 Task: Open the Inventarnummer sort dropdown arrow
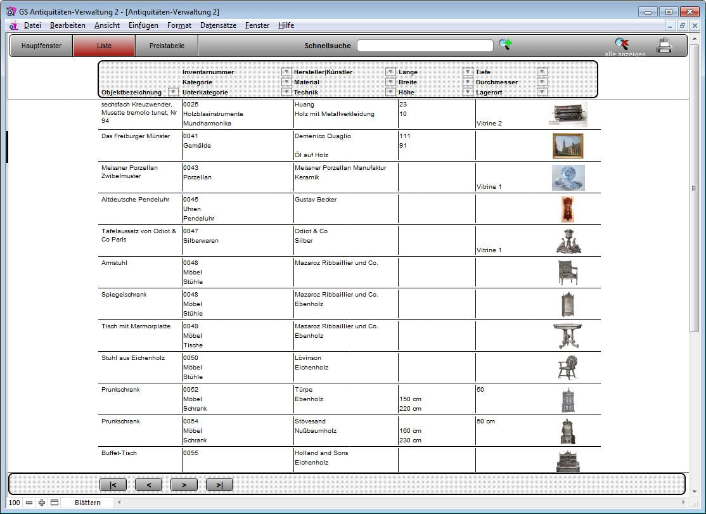[286, 72]
